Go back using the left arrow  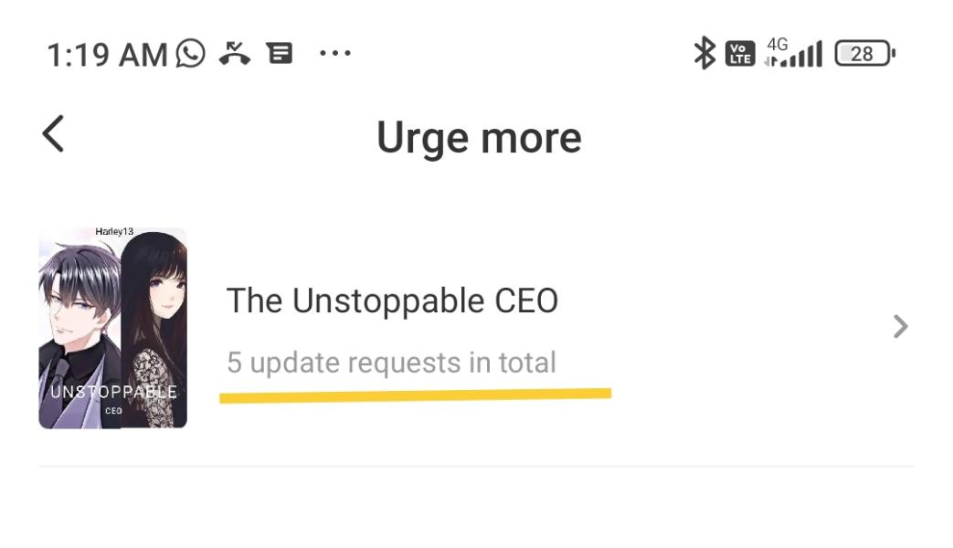[x=53, y=133]
